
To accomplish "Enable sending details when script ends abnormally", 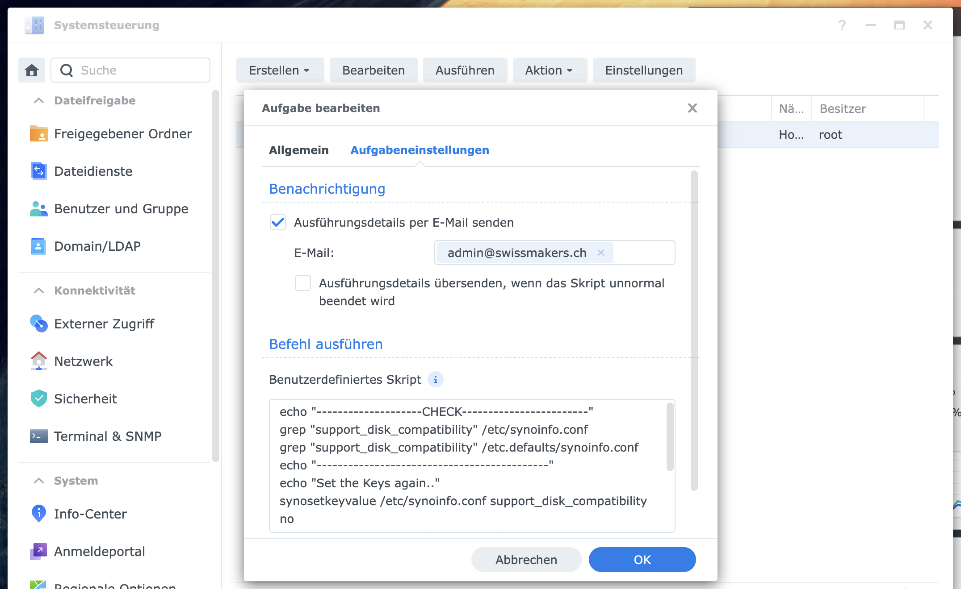I will click(303, 283).
